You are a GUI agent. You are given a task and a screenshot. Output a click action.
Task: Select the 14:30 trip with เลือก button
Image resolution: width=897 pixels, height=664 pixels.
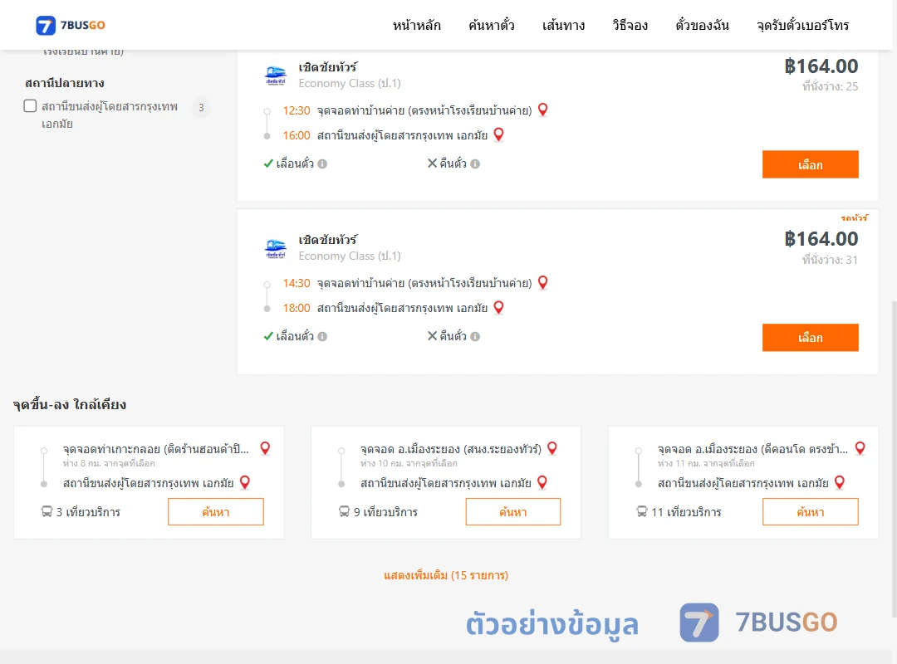point(810,338)
